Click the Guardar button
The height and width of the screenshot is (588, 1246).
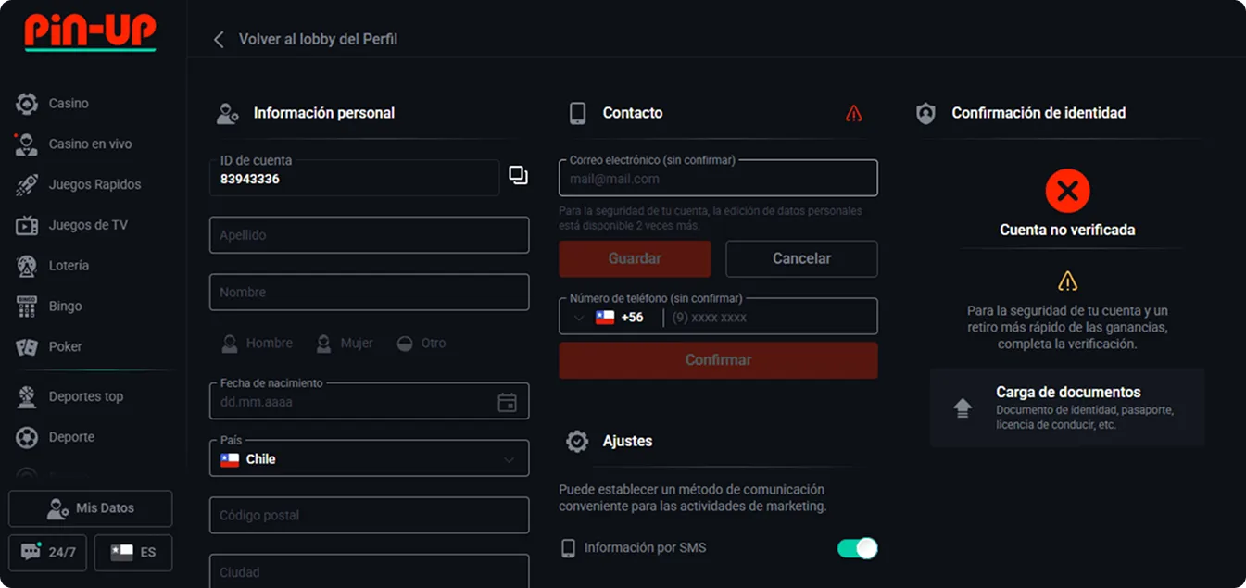(x=635, y=258)
